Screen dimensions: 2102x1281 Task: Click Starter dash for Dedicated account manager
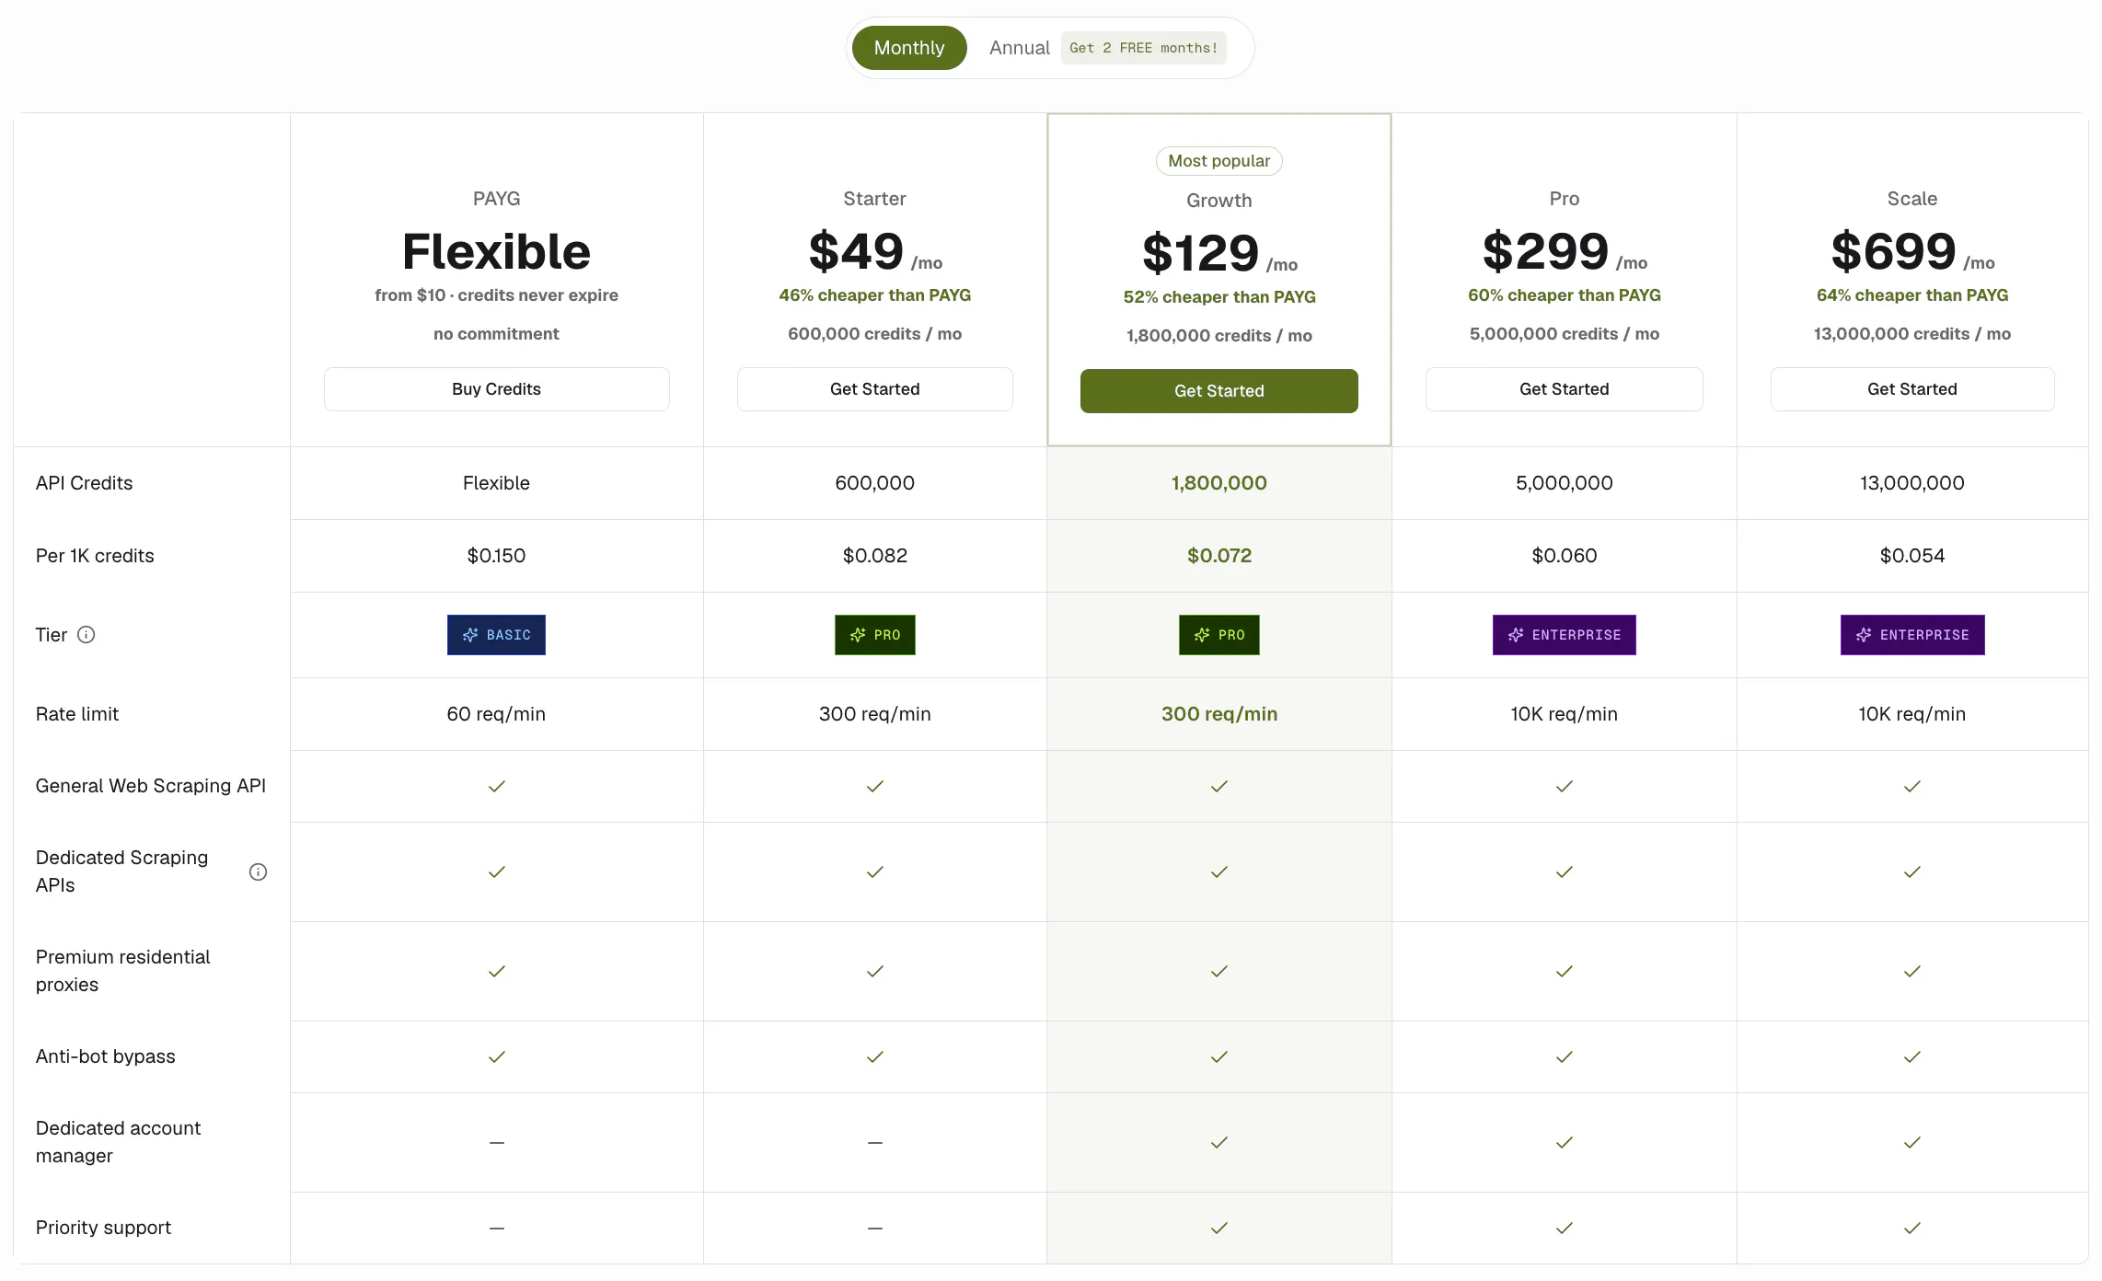874,1142
